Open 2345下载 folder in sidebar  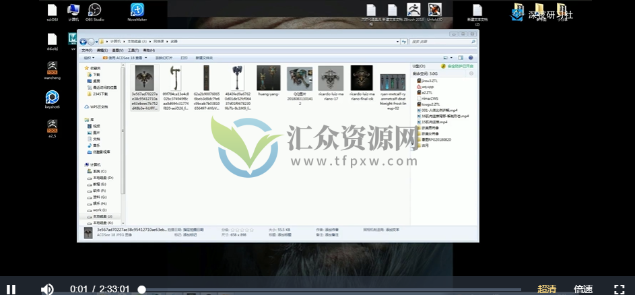pos(98,94)
